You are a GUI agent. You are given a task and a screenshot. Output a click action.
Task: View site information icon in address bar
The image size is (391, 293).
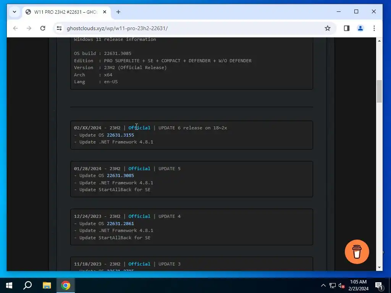59,28
